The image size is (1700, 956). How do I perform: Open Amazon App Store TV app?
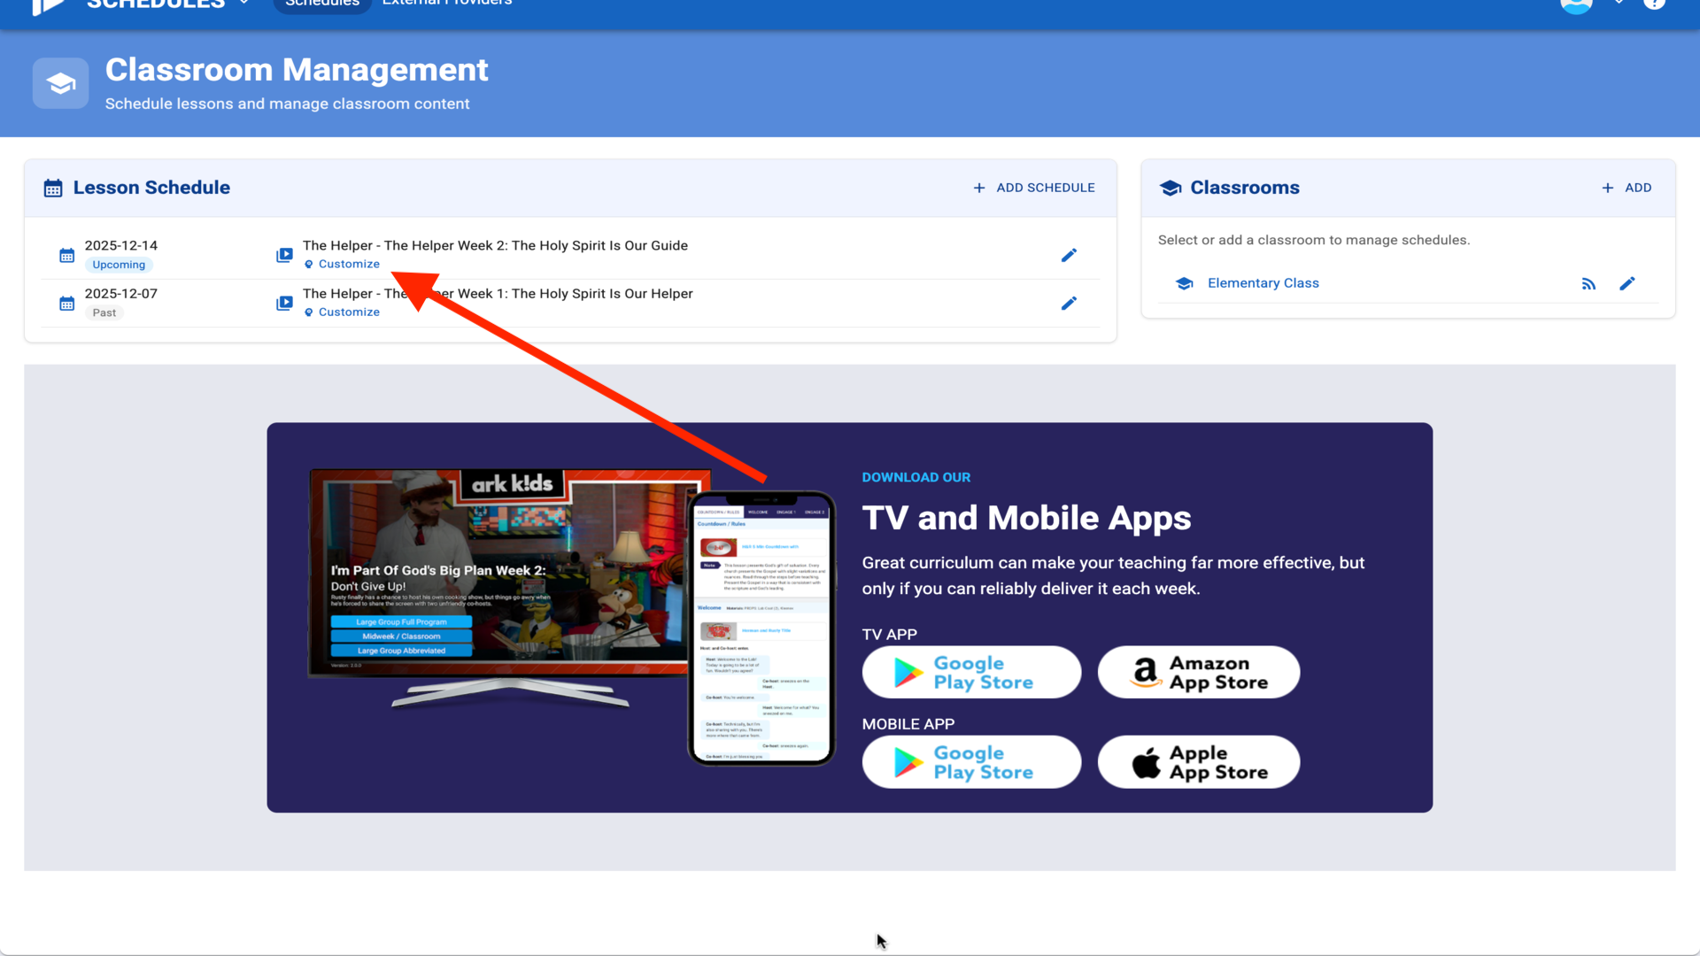pyautogui.click(x=1198, y=673)
